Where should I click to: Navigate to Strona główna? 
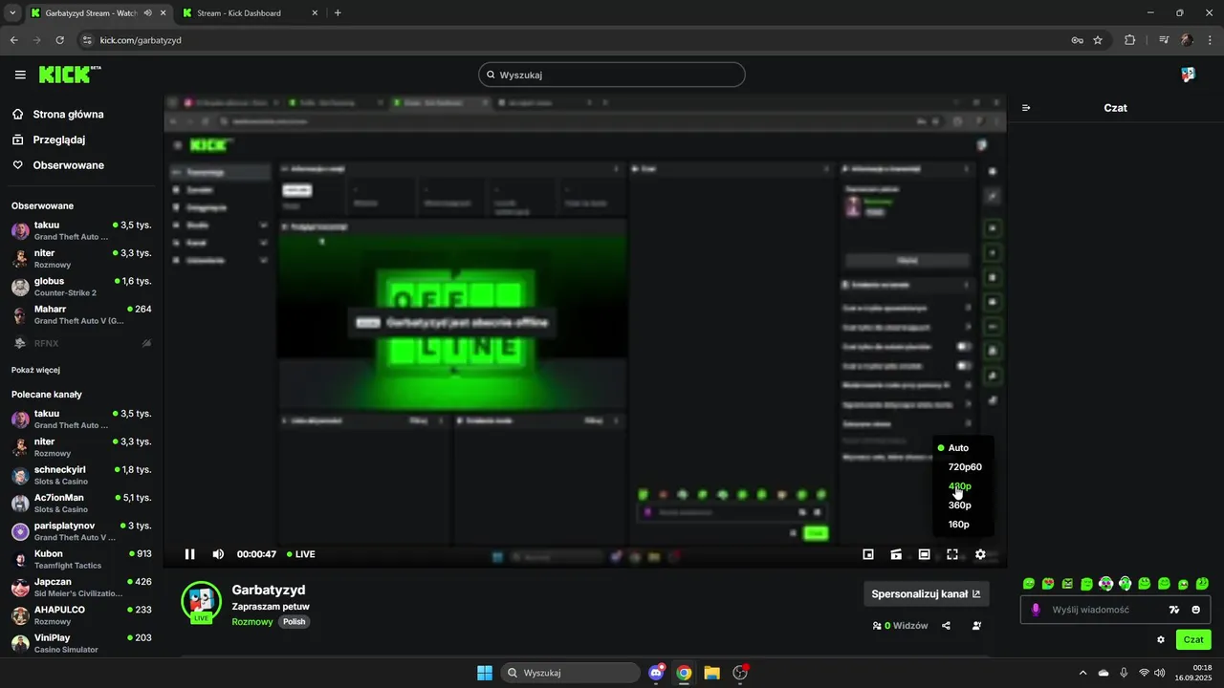pyautogui.click(x=68, y=115)
